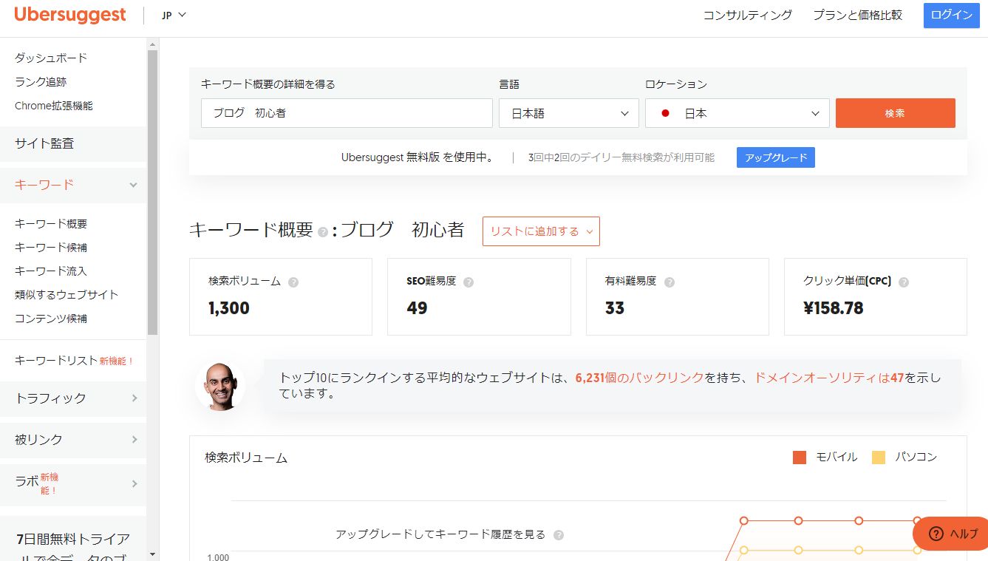Open サイト監査 section
The height and width of the screenshot is (561, 988).
click(73, 143)
